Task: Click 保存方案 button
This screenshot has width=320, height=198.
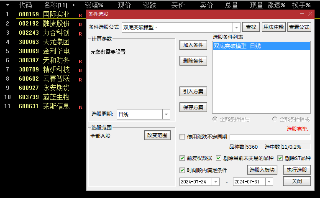Action: click(x=193, y=107)
